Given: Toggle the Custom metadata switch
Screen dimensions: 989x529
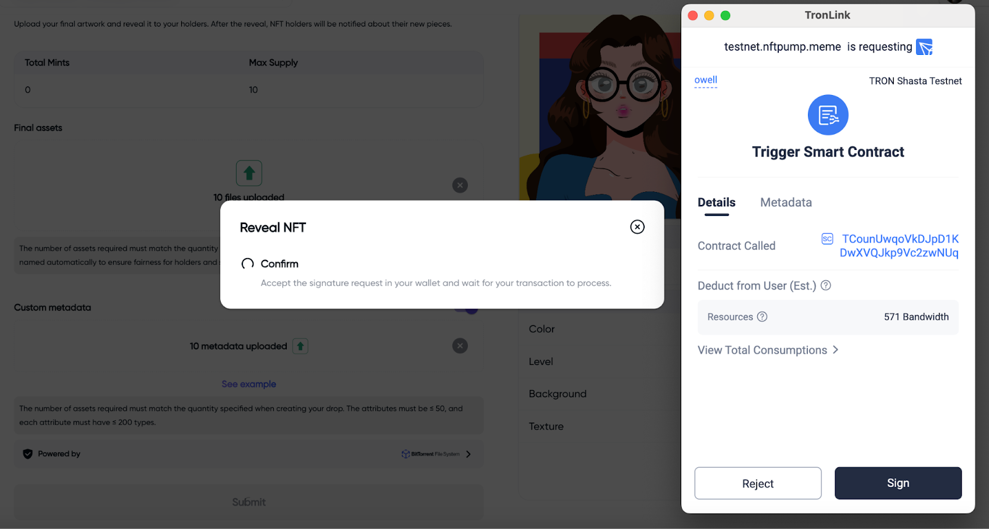Looking at the screenshot, I should [x=465, y=308].
